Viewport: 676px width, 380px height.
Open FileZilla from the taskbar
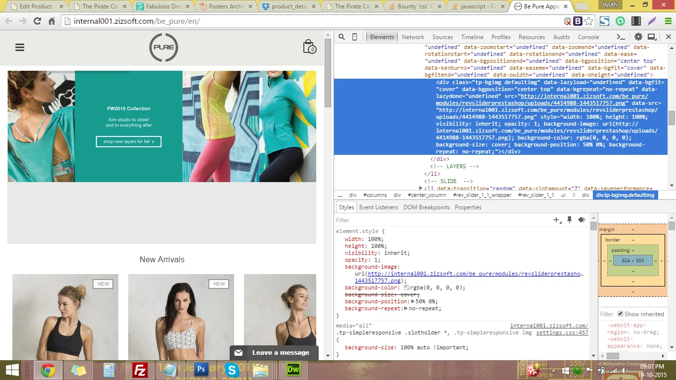point(141,370)
